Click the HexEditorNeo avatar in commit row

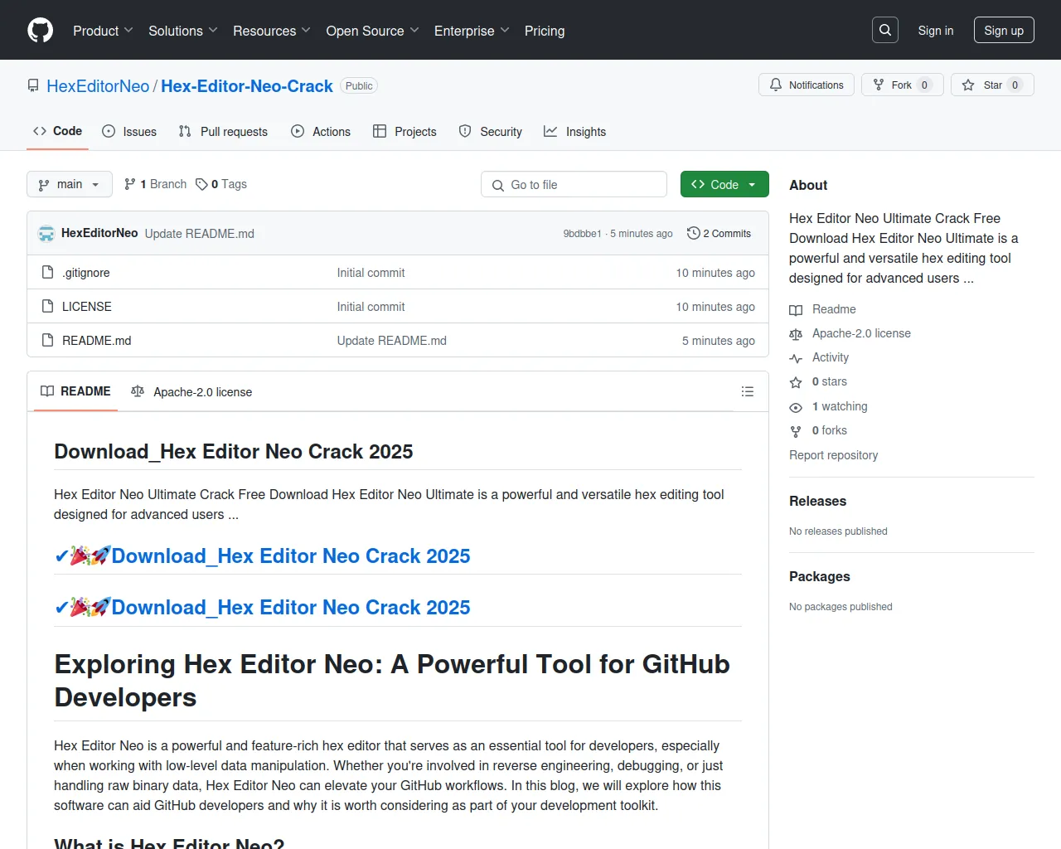coord(46,234)
